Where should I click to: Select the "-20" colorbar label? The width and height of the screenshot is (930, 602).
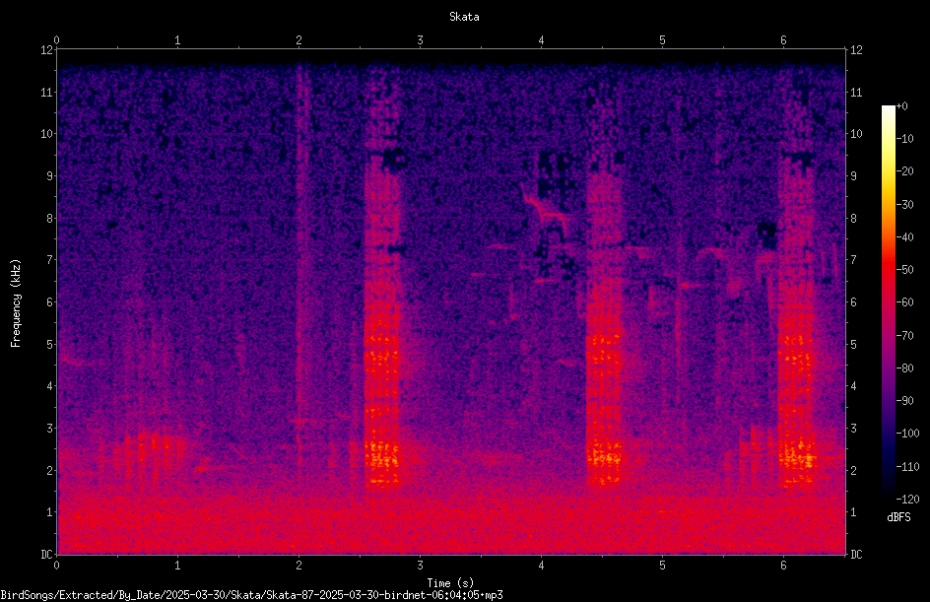[x=904, y=171]
